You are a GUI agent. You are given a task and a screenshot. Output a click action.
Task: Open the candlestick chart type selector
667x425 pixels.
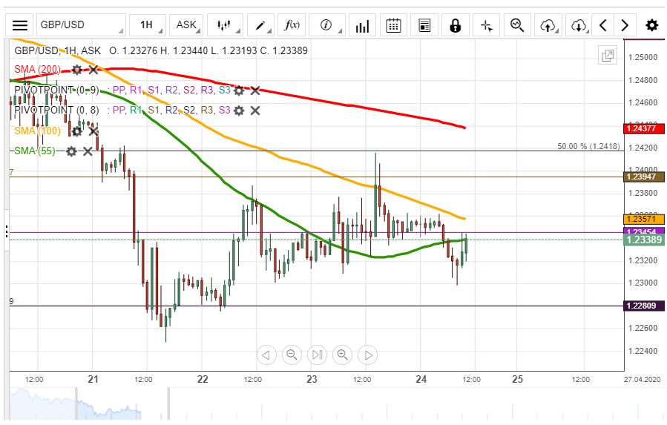tap(225, 25)
